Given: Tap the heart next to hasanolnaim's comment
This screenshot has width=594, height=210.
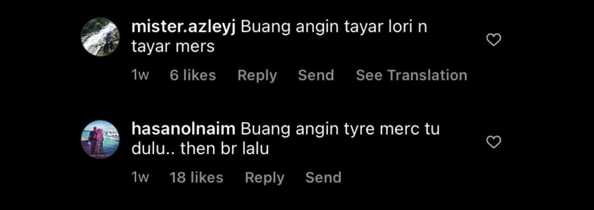Looking at the screenshot, I should point(493,142).
